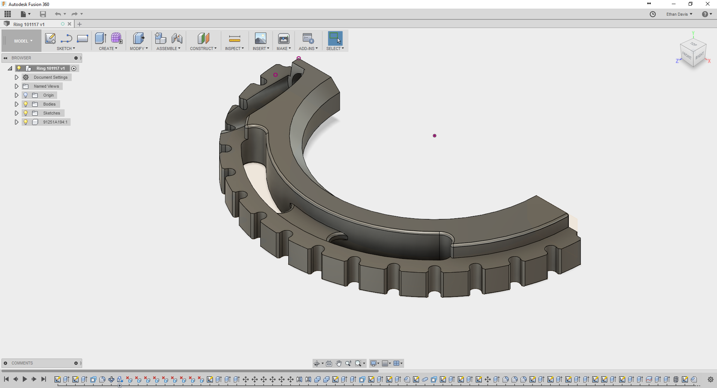This screenshot has height=388, width=717.
Task: Collapse the BROWSER panel with double arrows
Action: tap(5, 58)
